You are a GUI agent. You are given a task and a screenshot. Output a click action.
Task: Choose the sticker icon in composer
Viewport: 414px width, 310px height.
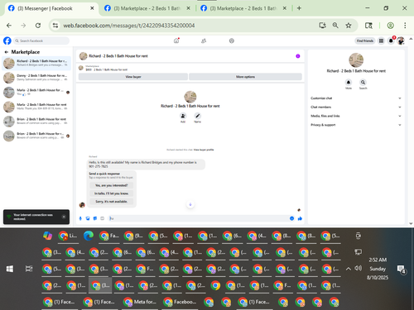[x=95, y=218]
